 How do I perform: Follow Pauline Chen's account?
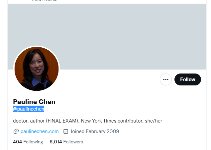188,79
